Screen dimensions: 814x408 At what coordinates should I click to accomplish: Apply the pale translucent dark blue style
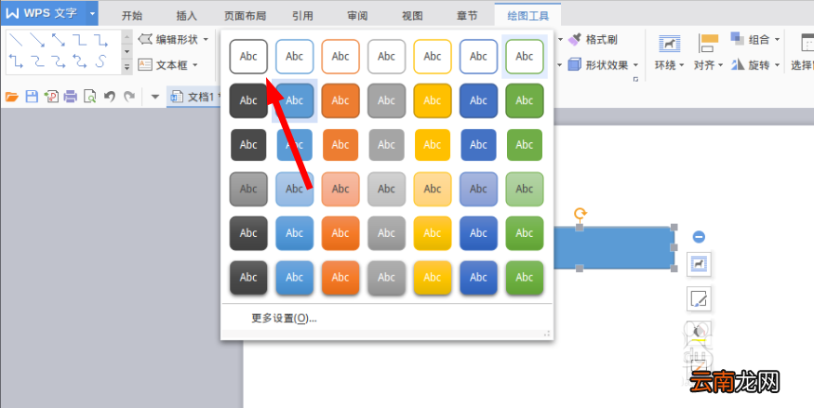479,189
